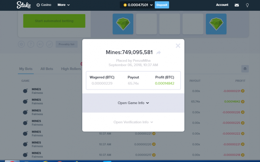Click the leftmost green gem tile
This screenshot has width=260, height=162.
pos(123,24)
